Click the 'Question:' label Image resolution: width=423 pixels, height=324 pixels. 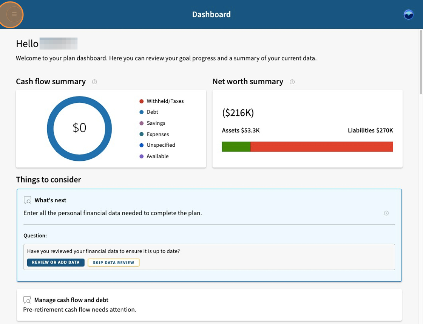point(35,236)
